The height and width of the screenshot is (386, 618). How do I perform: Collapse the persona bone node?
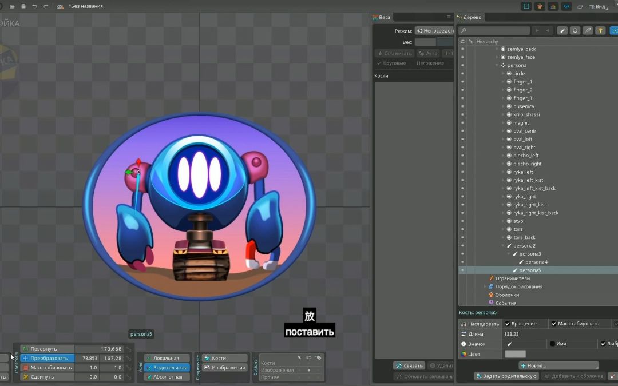click(497, 65)
